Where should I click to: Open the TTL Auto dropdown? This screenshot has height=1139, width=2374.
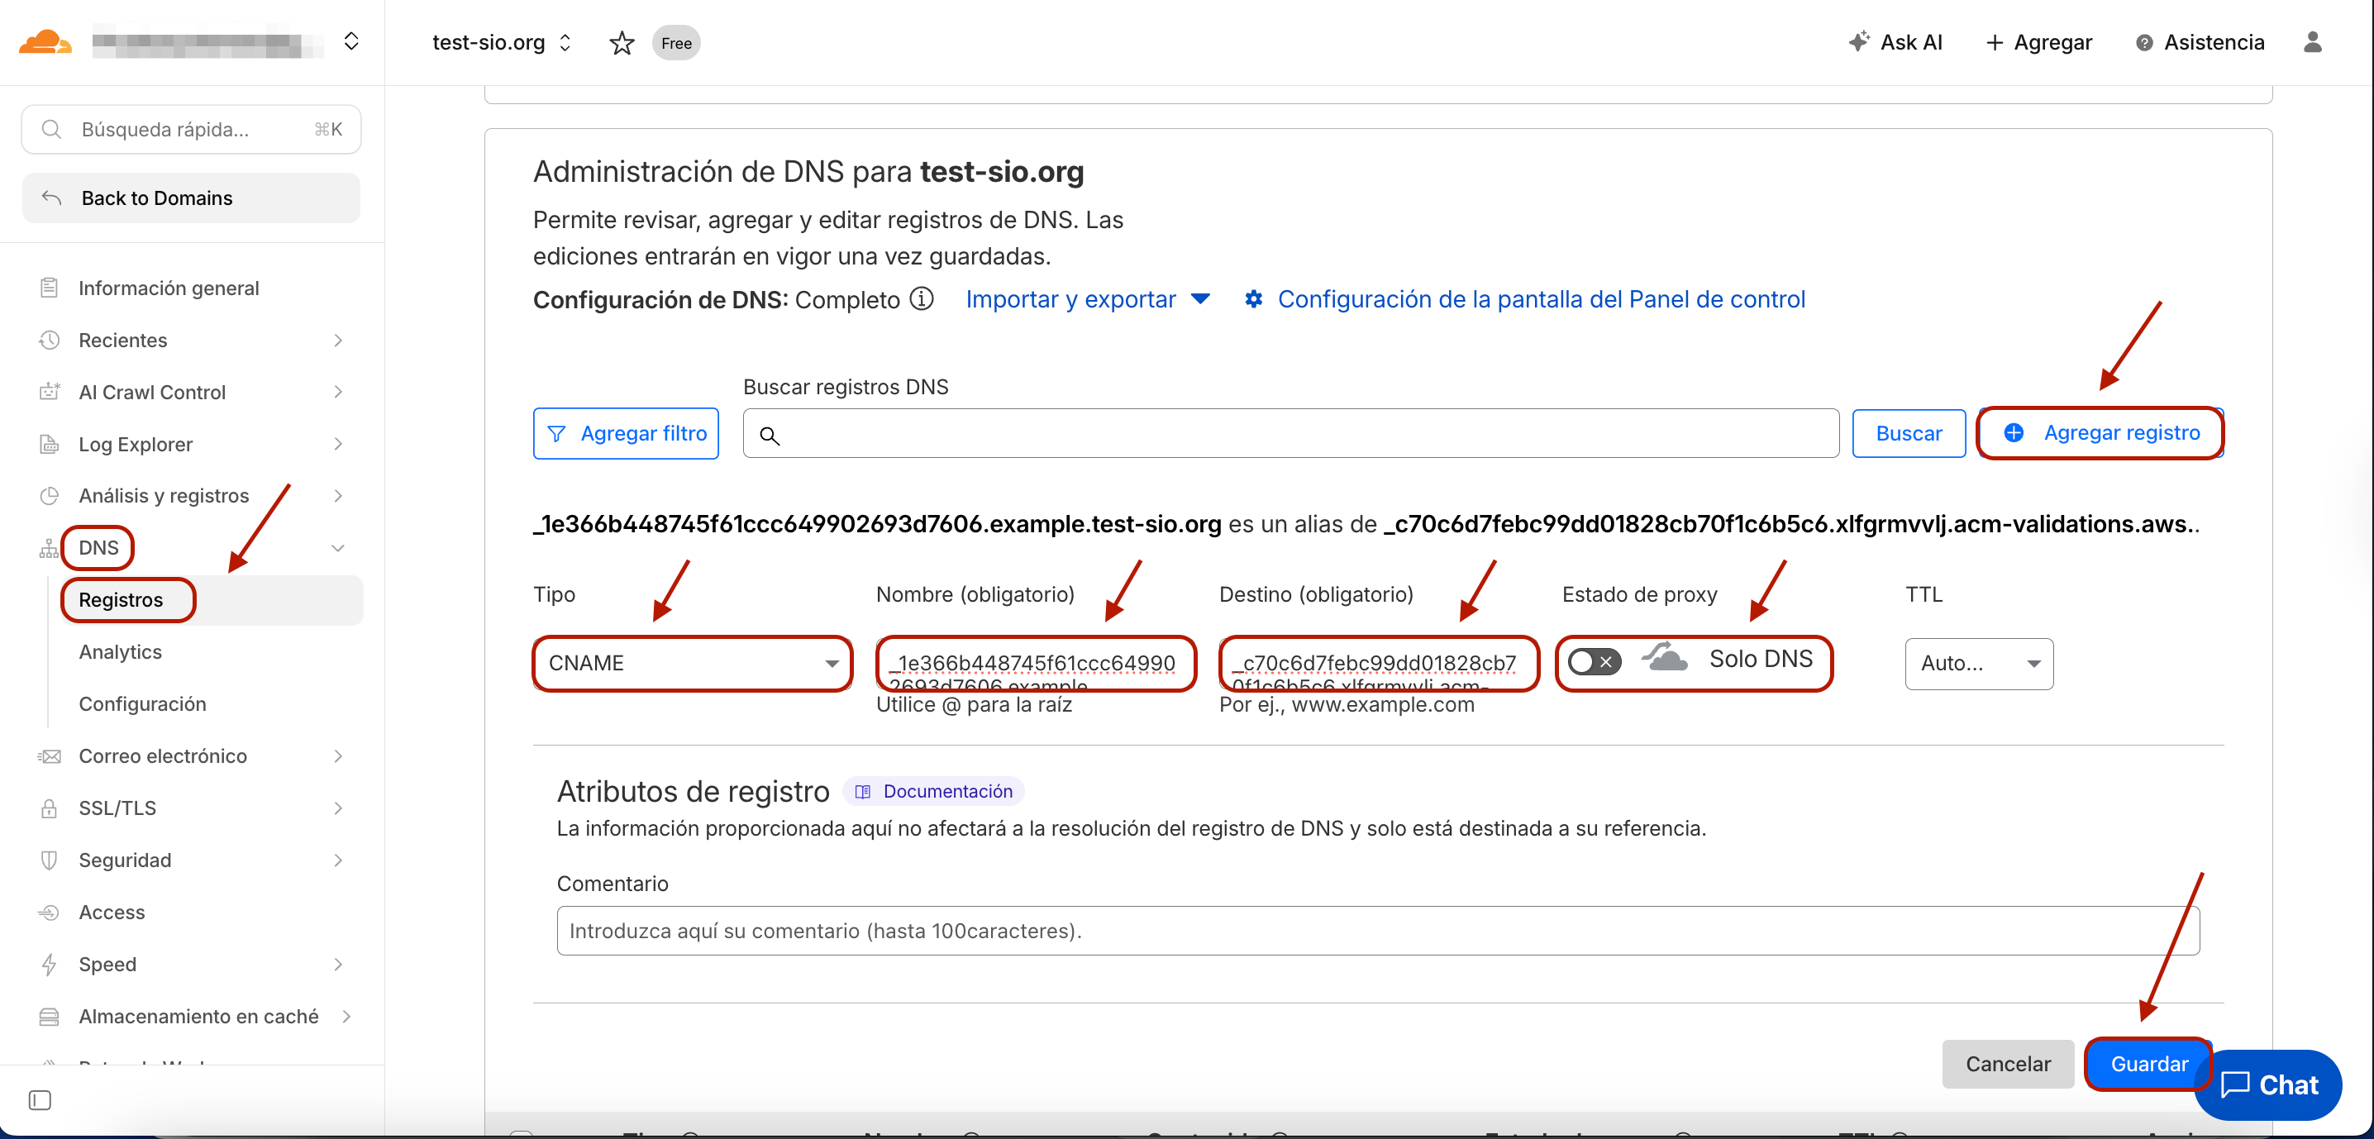pos(1978,663)
